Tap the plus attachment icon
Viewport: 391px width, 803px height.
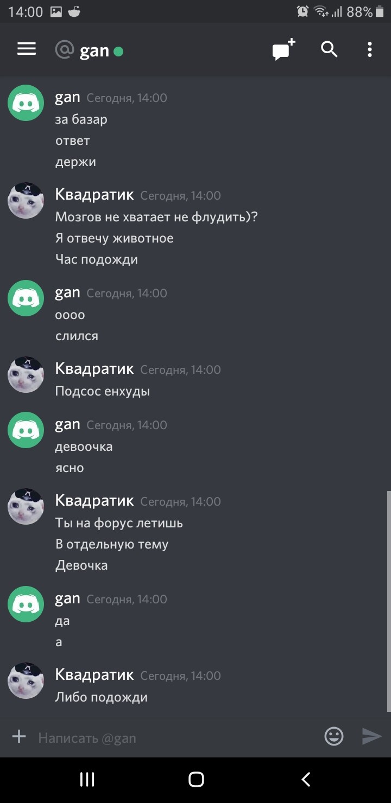(x=19, y=736)
